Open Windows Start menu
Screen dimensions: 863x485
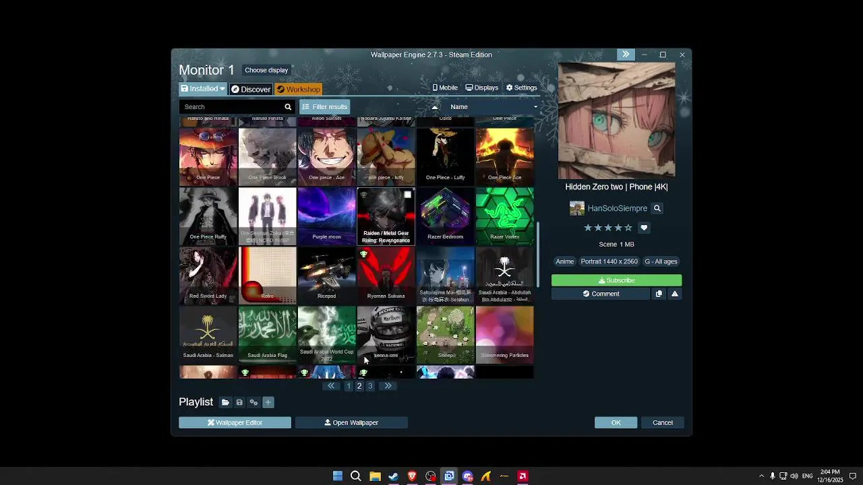click(x=338, y=476)
